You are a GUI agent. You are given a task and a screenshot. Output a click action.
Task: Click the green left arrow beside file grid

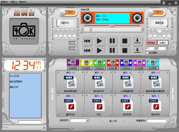[x=52, y=94]
